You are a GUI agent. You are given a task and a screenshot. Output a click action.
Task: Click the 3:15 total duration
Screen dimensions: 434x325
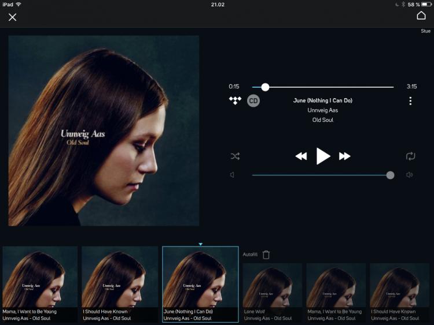click(x=411, y=87)
